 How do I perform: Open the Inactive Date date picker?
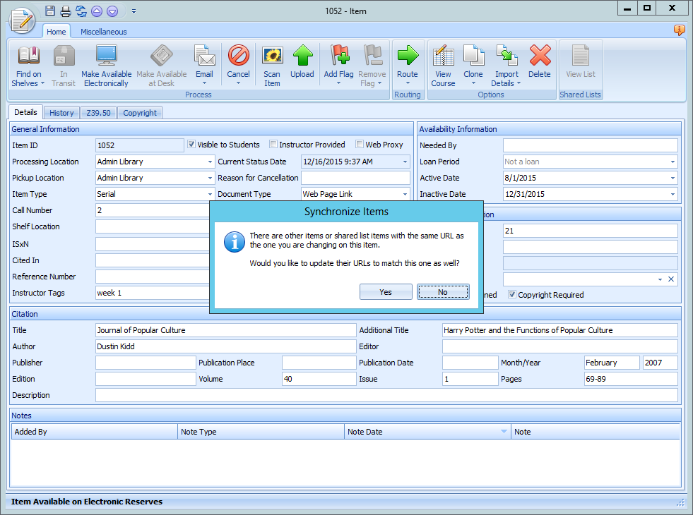672,194
